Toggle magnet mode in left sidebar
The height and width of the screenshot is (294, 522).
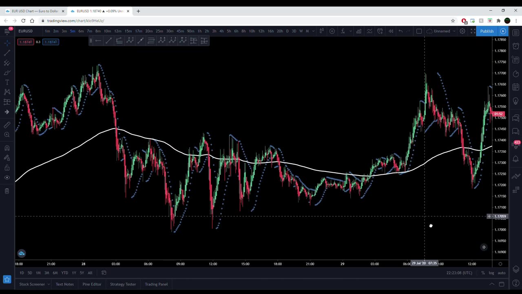point(7,148)
